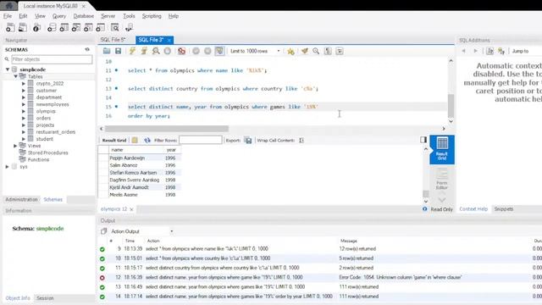Viewport: 542px width, 305px height.
Task: Open the Limit to 1000 rows dropdown
Action: (254, 51)
